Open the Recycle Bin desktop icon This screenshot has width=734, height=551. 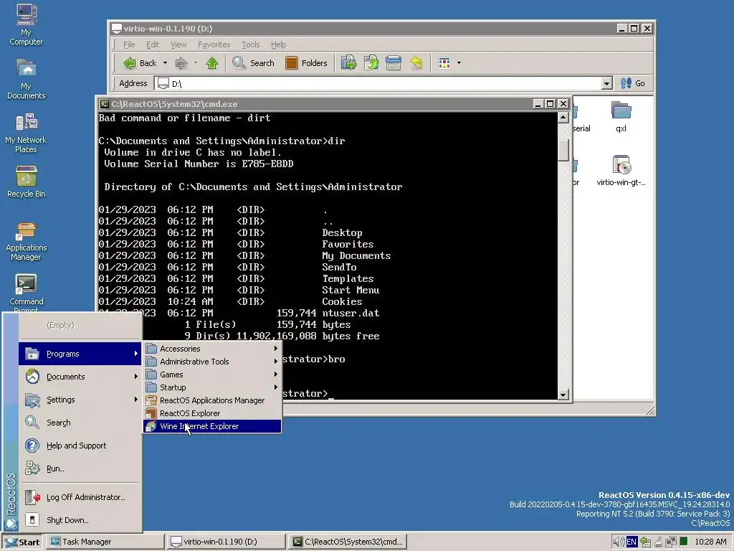tap(26, 182)
